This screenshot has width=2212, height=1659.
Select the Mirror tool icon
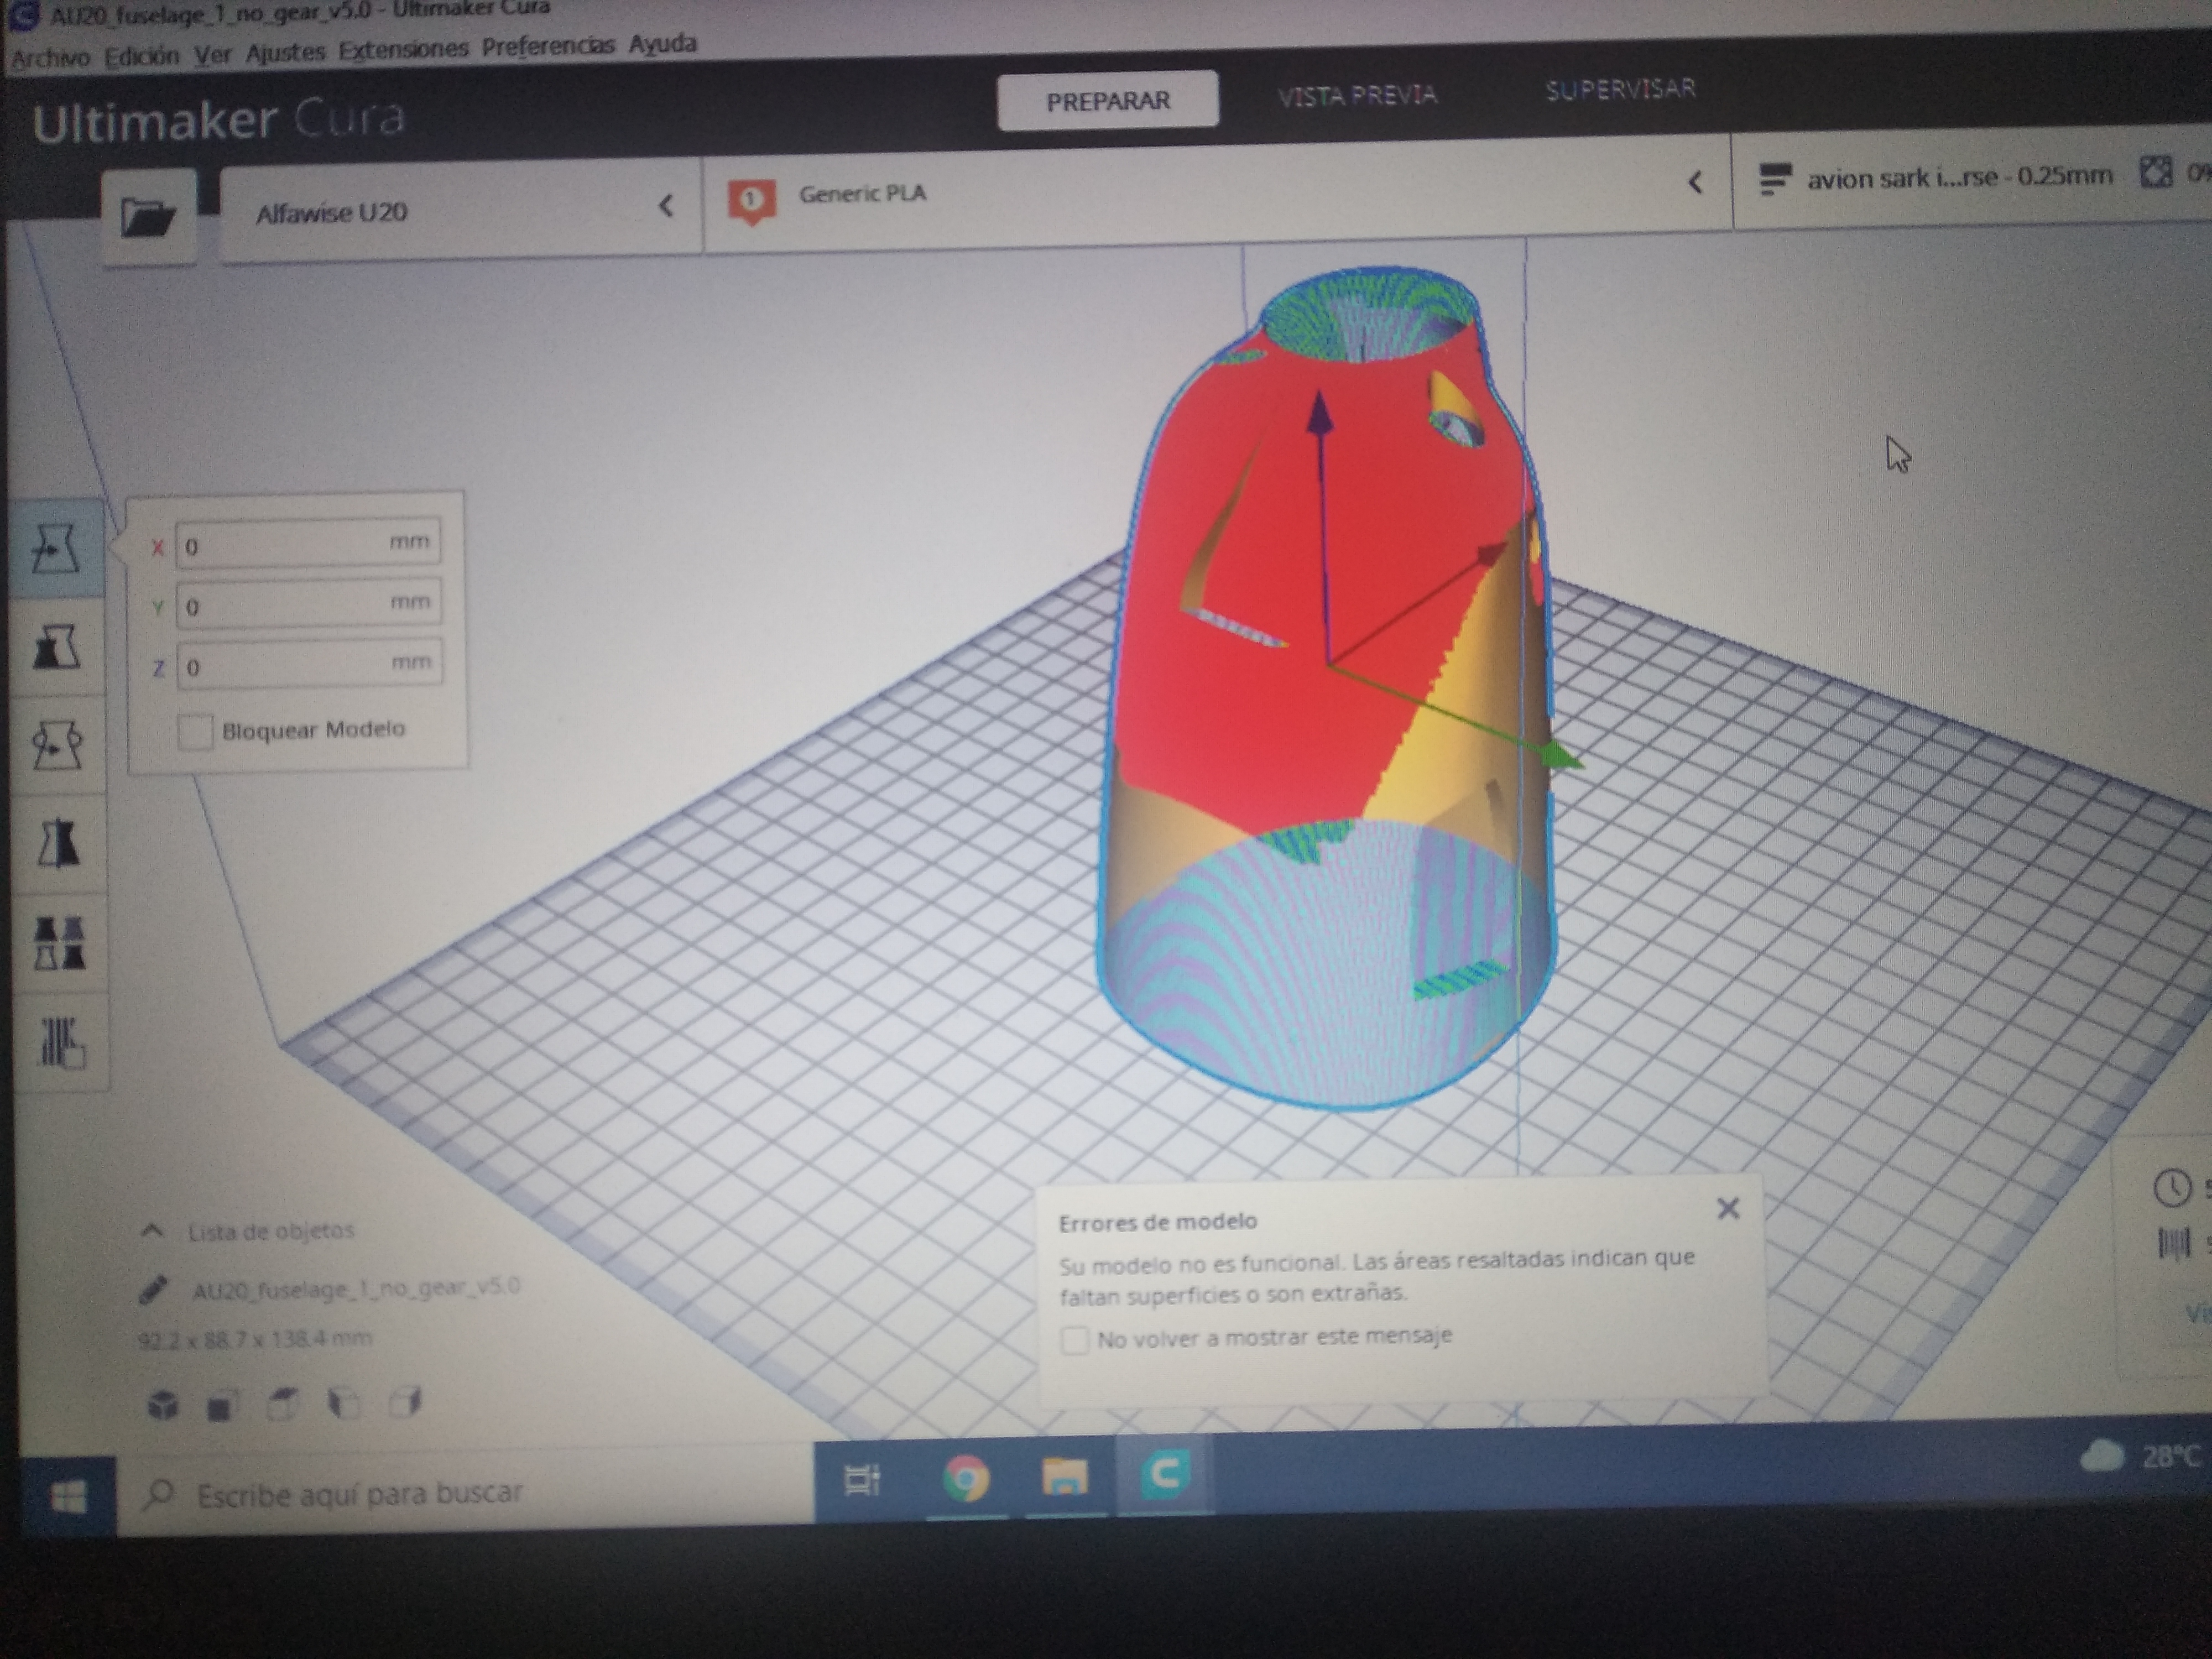pos(58,844)
